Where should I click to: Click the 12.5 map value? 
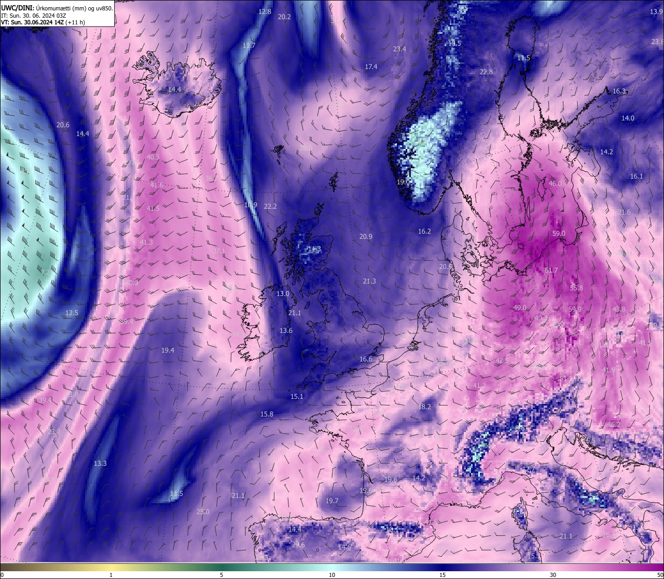pyautogui.click(x=72, y=313)
